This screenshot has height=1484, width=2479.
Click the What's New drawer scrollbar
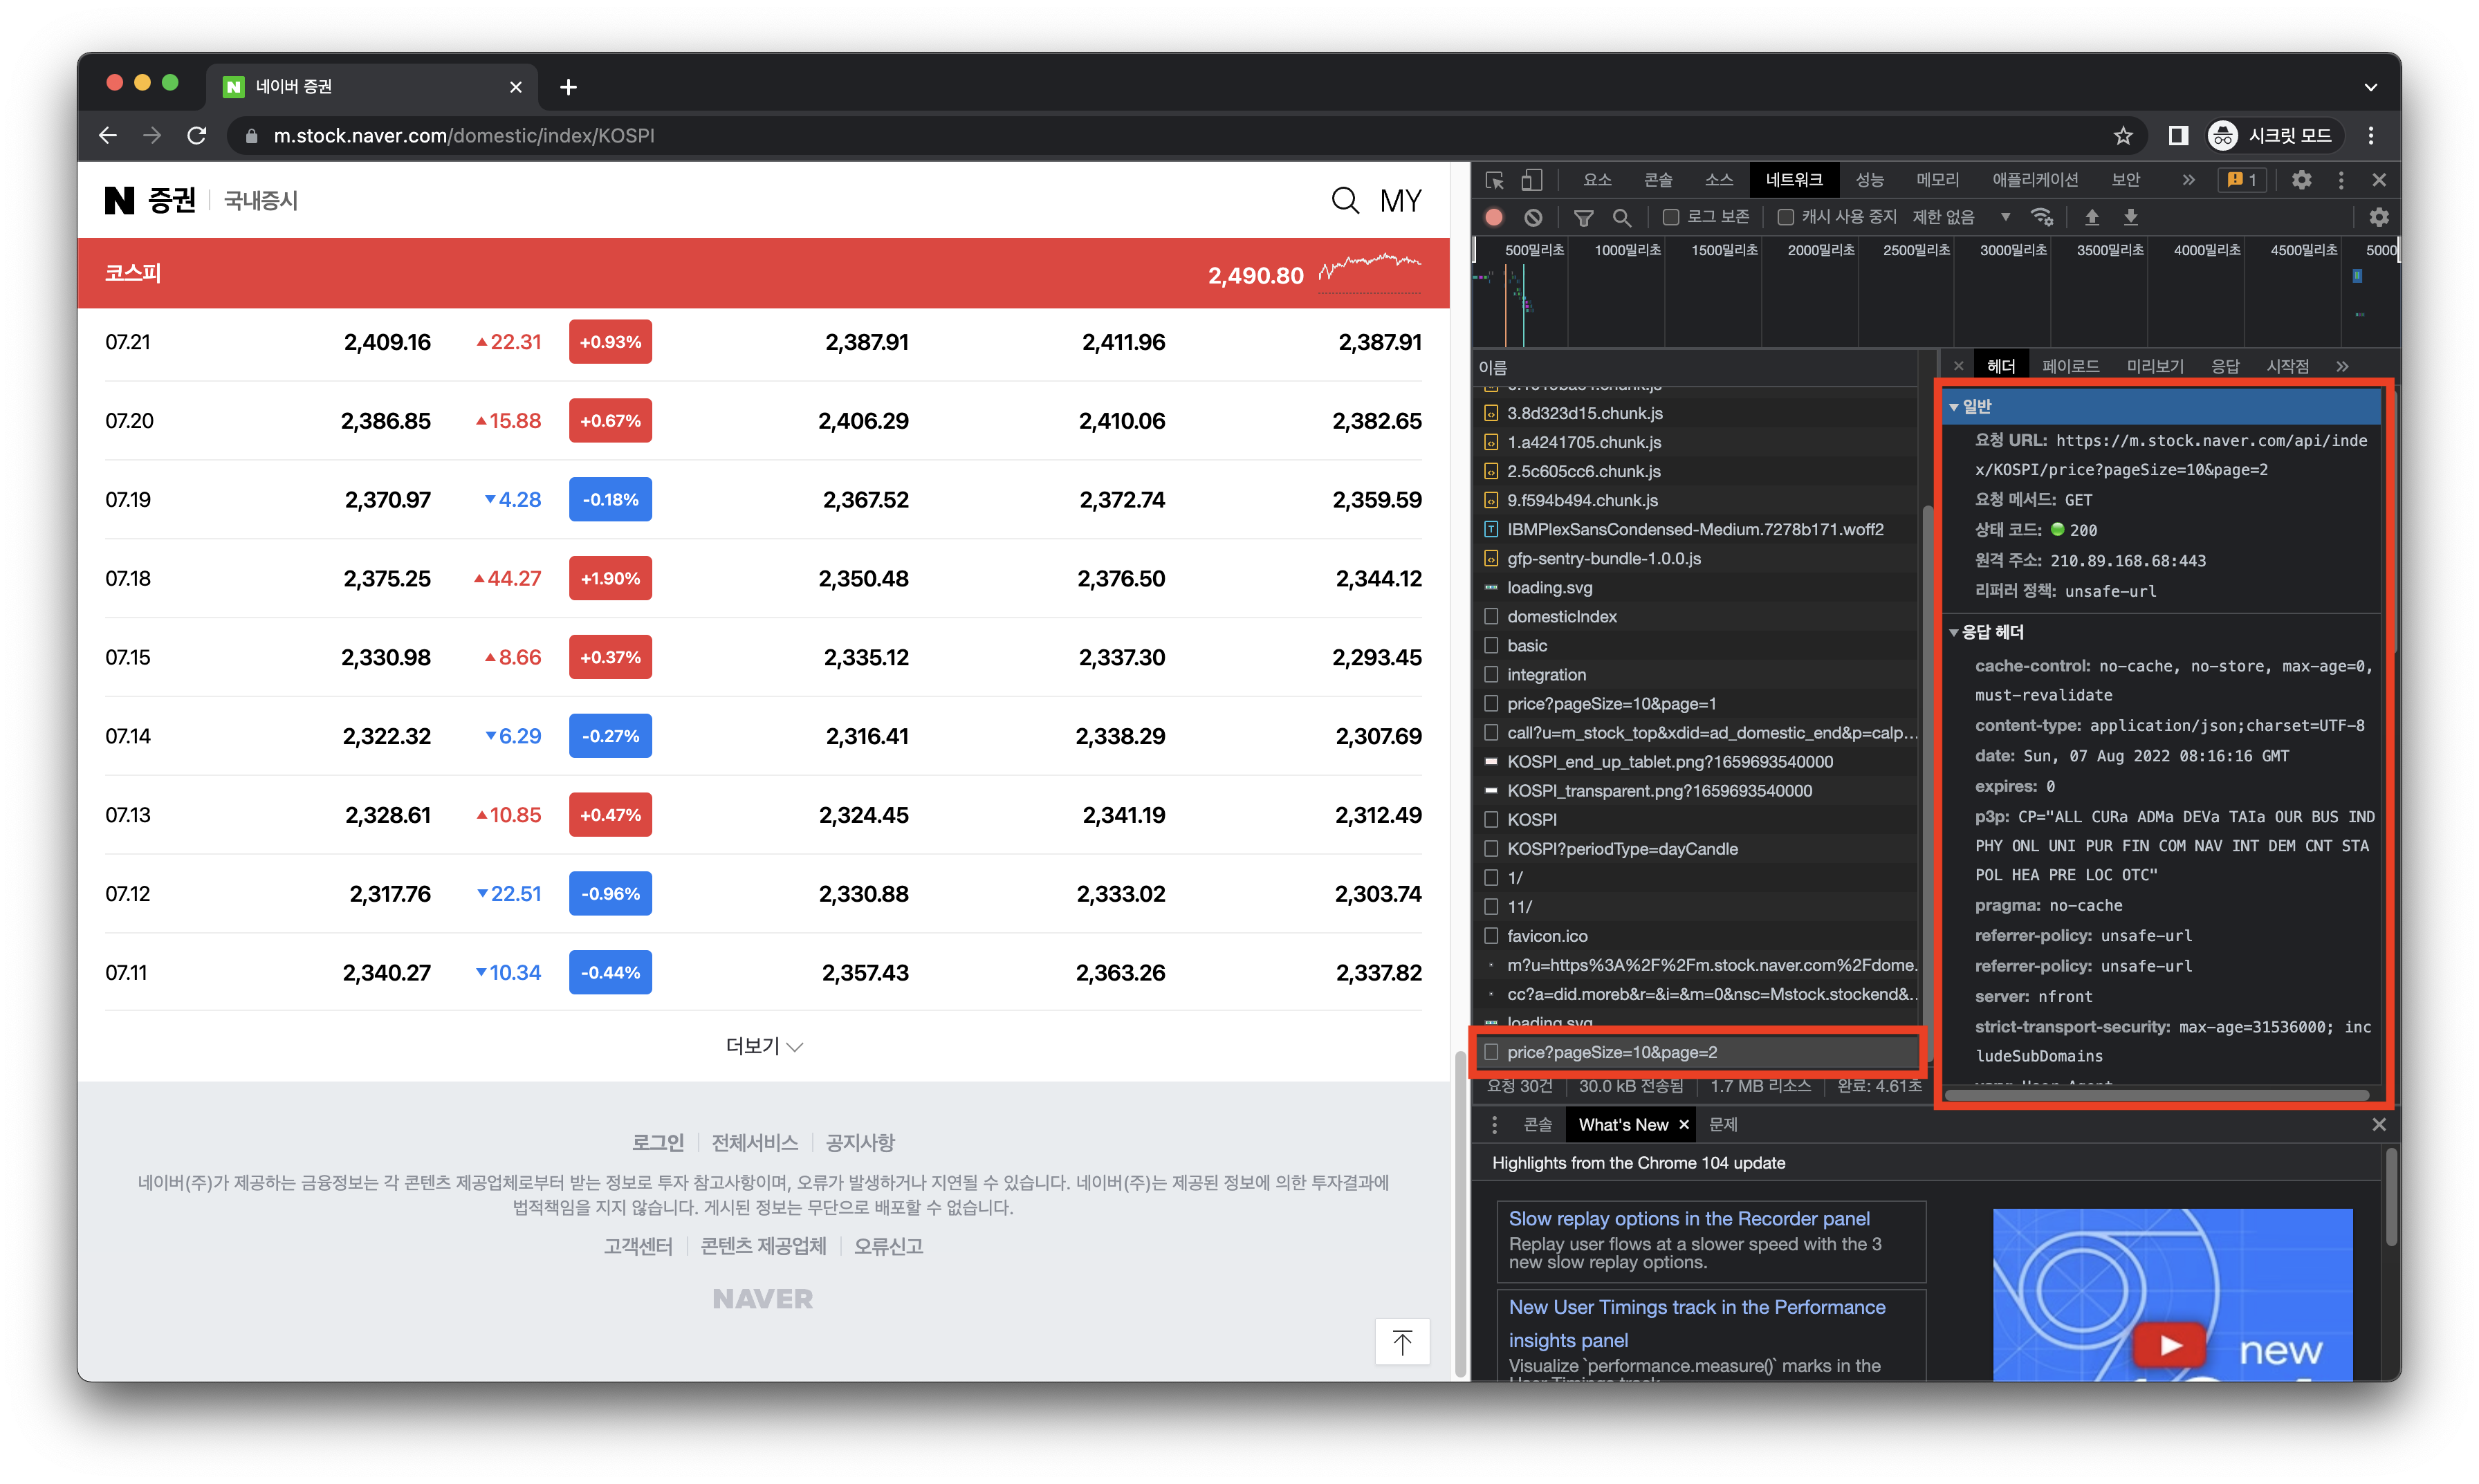tap(2391, 1197)
